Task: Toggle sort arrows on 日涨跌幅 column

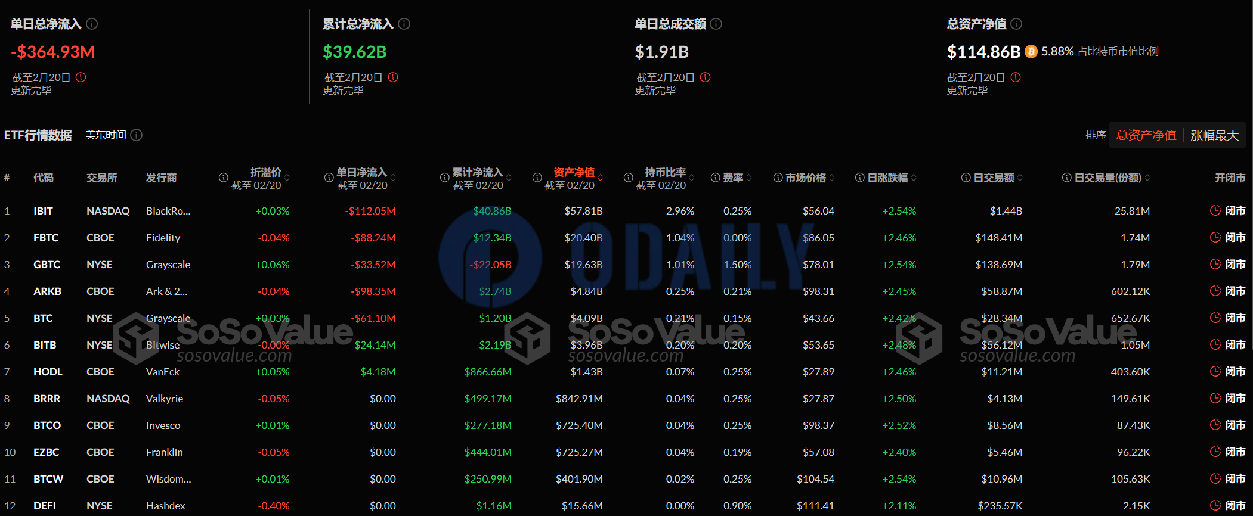Action: pos(914,178)
